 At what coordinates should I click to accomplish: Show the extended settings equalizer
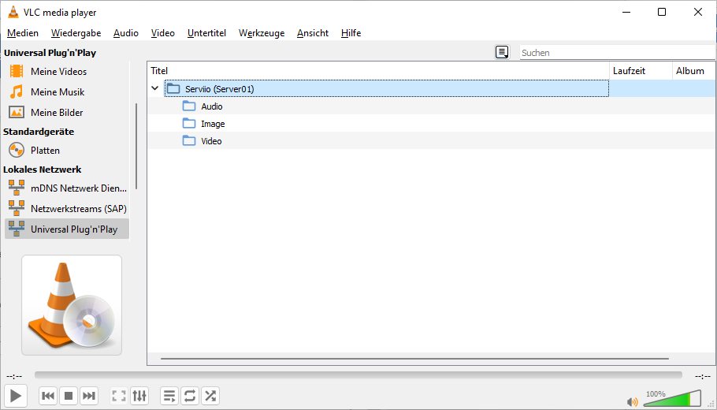pyautogui.click(x=139, y=396)
